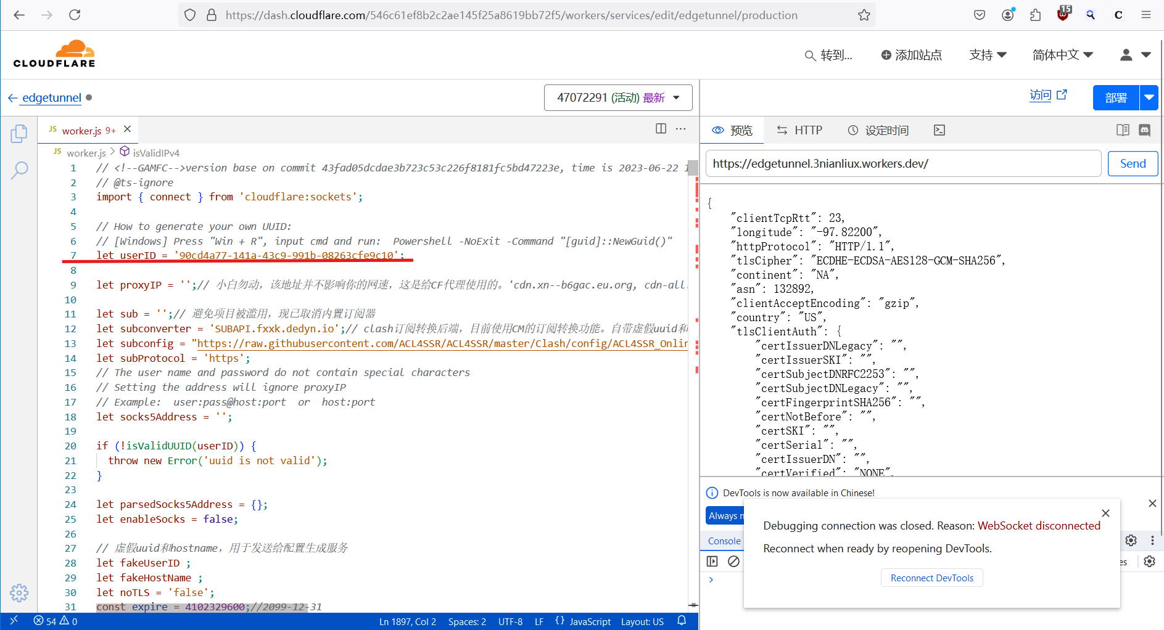This screenshot has height=630, width=1164.
Task: Select the Console tab in DevTools
Action: coord(724,541)
